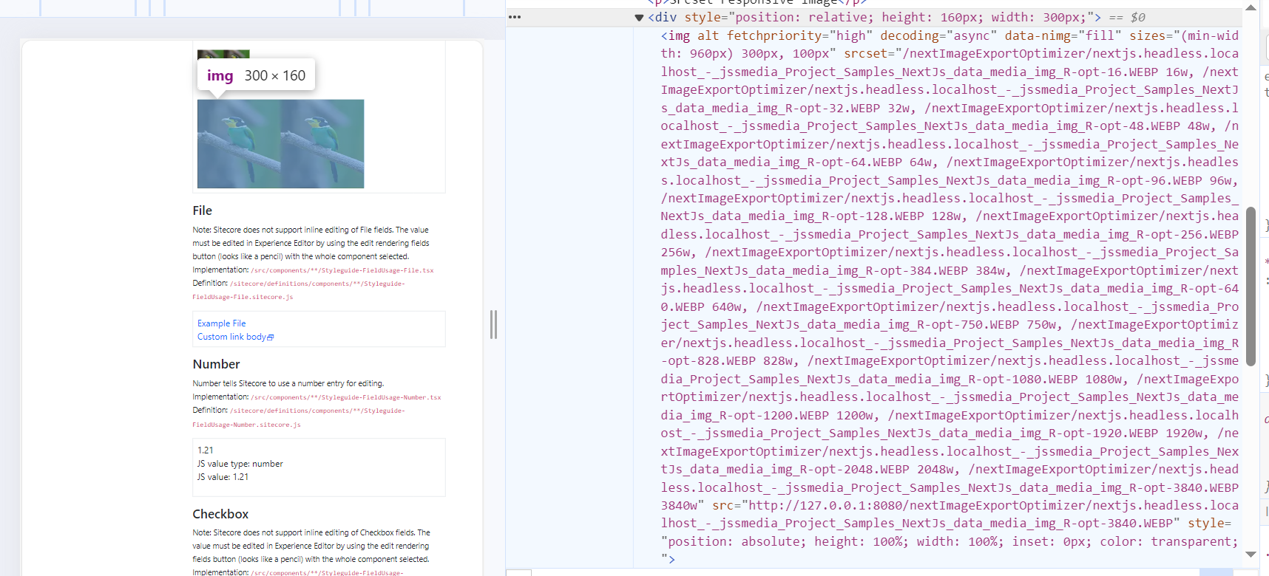Viewport: 1269px width, 576px height.
Task: Grab the DevTools panel divider handle
Action: click(x=493, y=324)
